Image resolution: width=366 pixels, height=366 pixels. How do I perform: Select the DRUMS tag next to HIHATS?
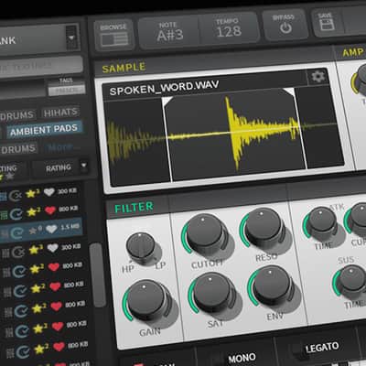(17, 115)
